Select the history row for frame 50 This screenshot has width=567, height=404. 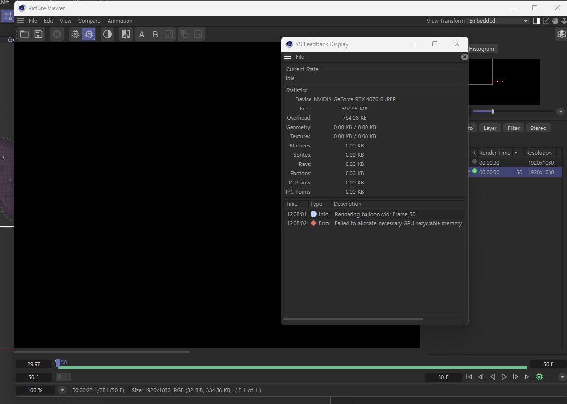point(515,172)
